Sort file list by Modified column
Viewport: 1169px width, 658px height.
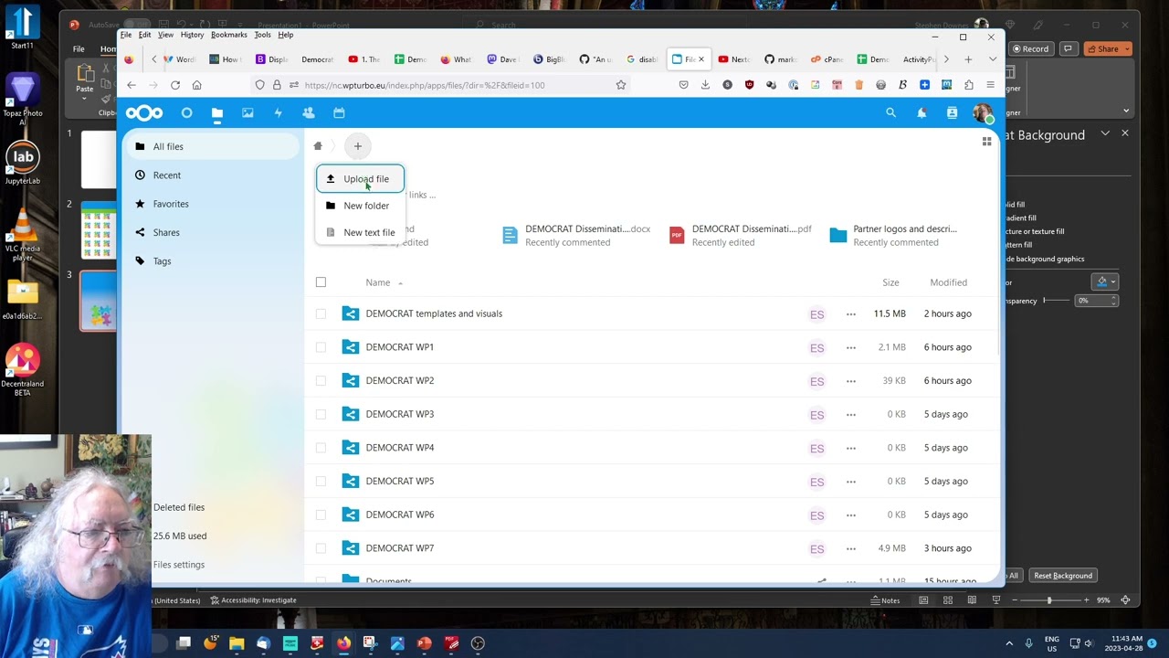(x=948, y=282)
